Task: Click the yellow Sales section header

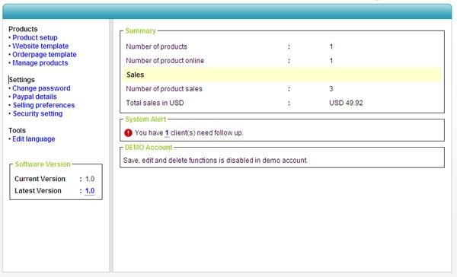Action: pos(282,75)
